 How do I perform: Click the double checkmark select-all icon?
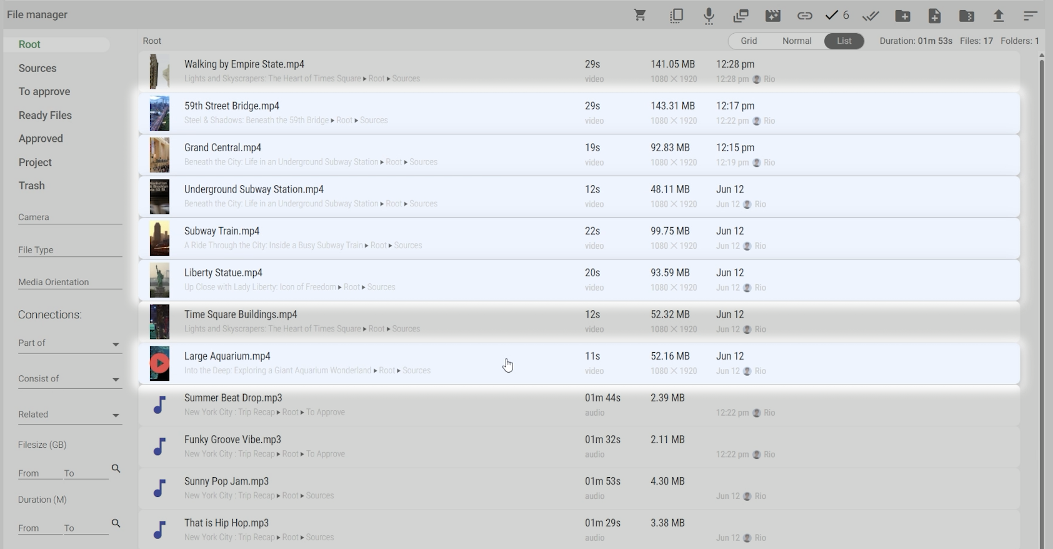tap(871, 16)
